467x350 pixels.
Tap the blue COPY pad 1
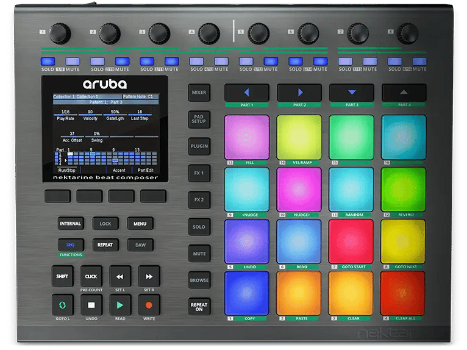[x=246, y=293]
